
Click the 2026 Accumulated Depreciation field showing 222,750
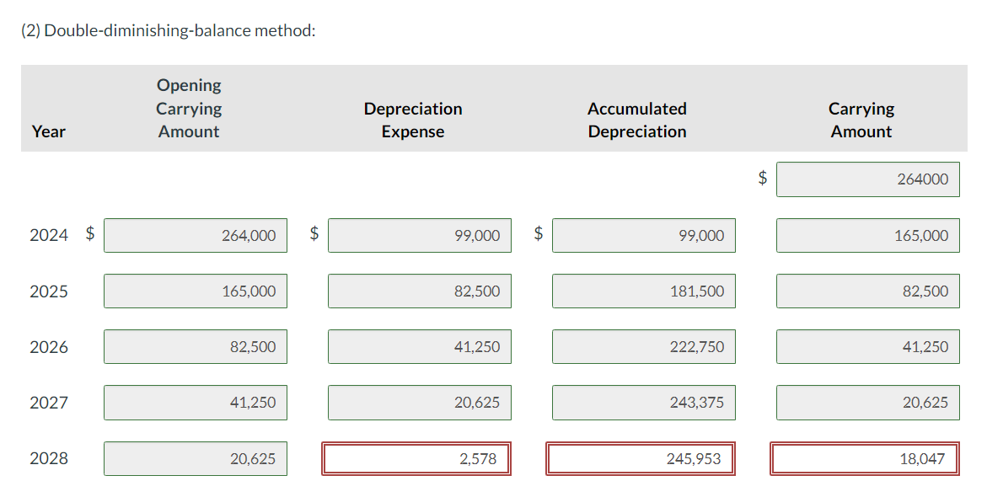[643, 346]
